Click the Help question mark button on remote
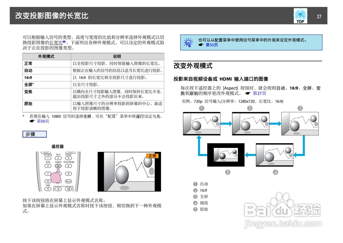The width and height of the screenshot is (343, 243). 48,189
